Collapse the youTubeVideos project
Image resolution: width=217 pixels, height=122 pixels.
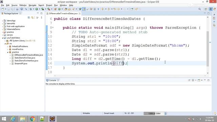point(2,38)
